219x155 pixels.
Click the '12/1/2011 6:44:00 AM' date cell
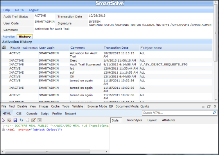120,76
